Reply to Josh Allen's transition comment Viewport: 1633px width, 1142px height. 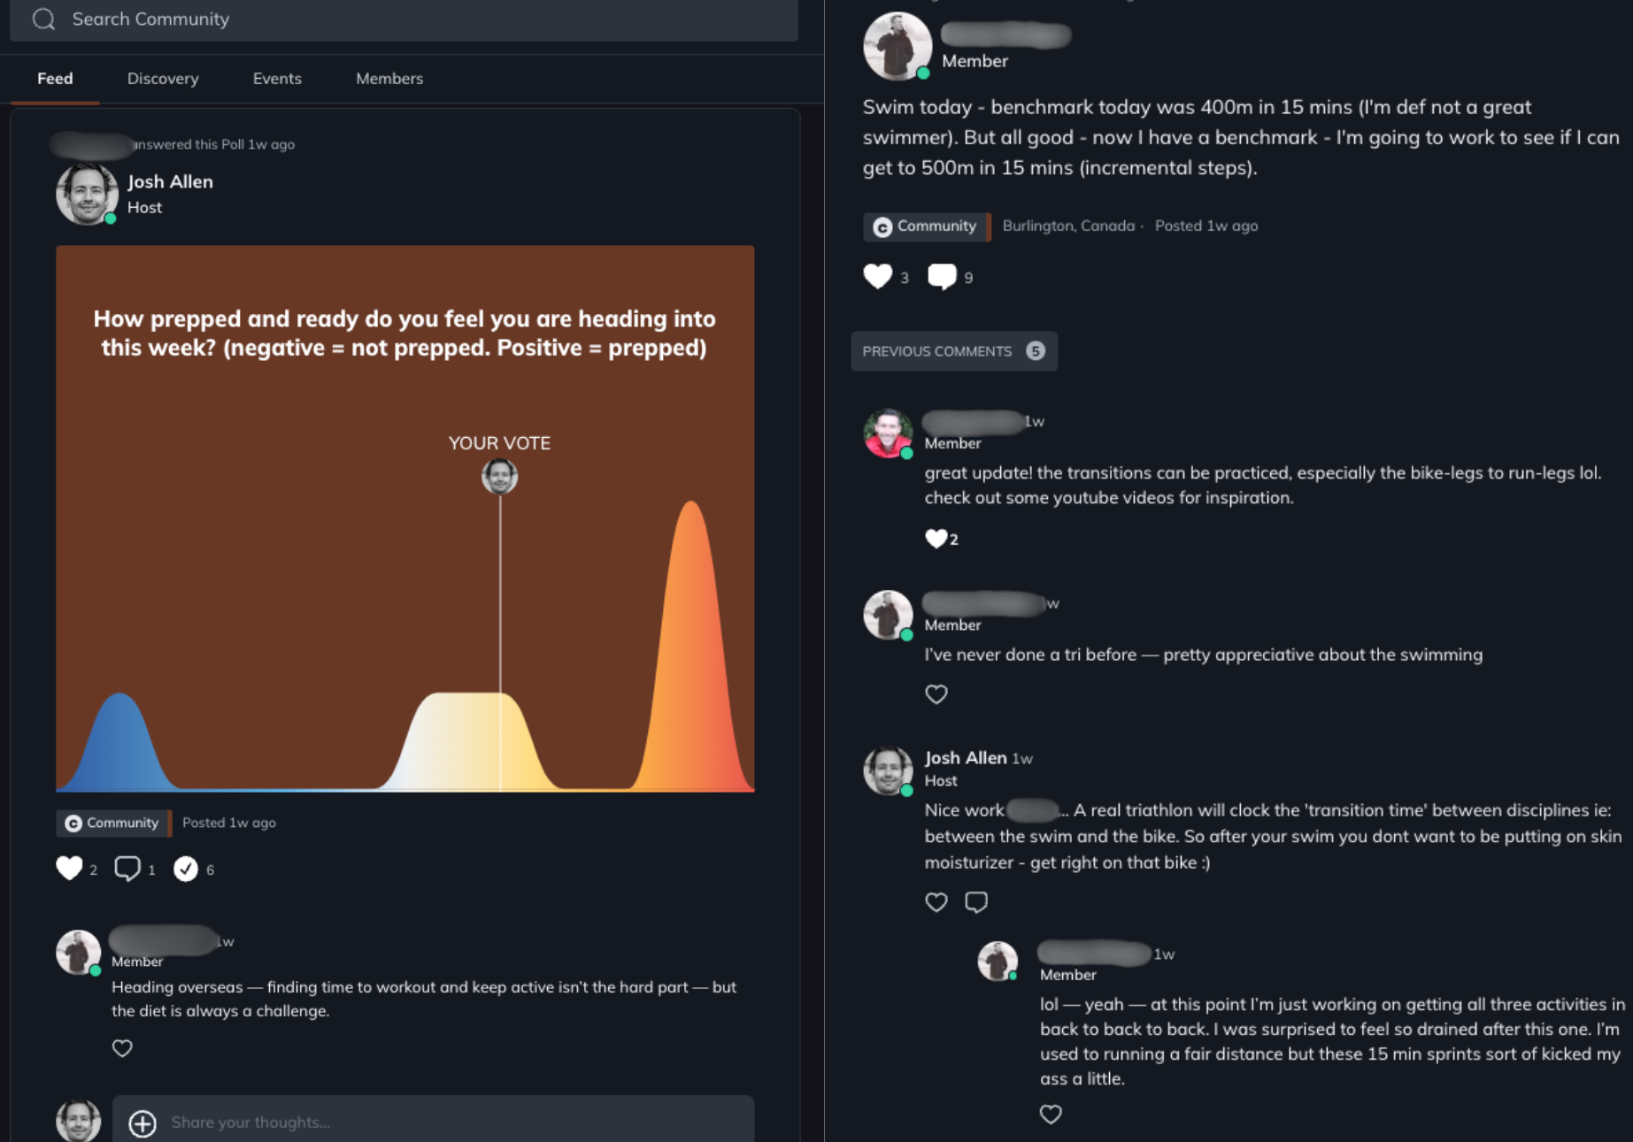[976, 902]
